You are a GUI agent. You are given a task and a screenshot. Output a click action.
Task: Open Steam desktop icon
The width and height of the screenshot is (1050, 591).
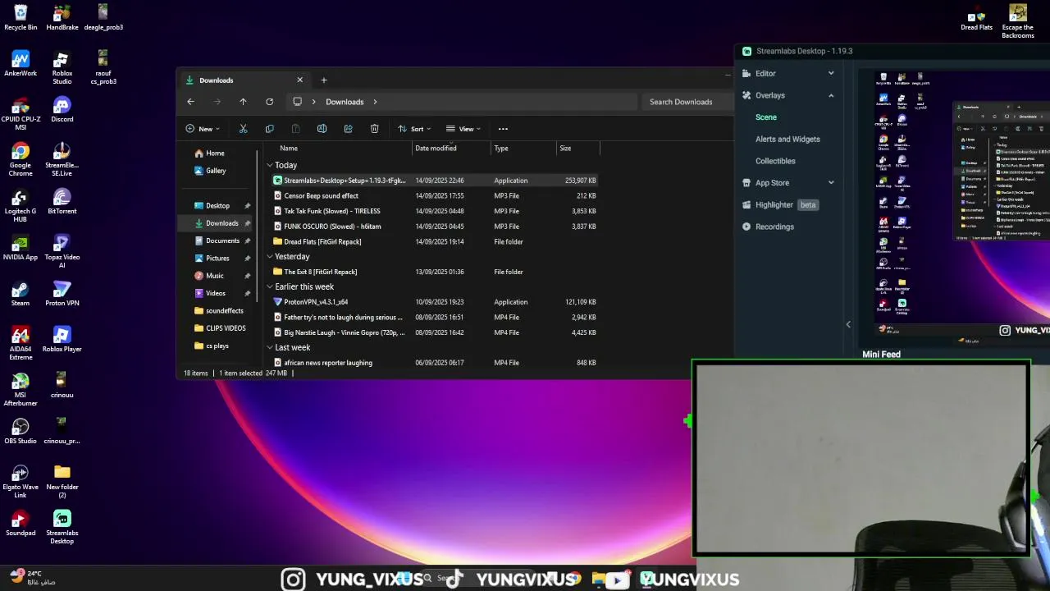(21, 294)
